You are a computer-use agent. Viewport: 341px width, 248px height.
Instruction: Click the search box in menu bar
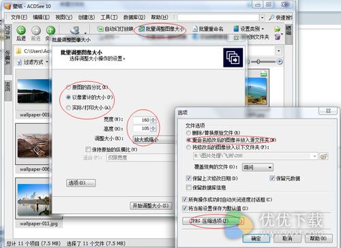coord(218,18)
